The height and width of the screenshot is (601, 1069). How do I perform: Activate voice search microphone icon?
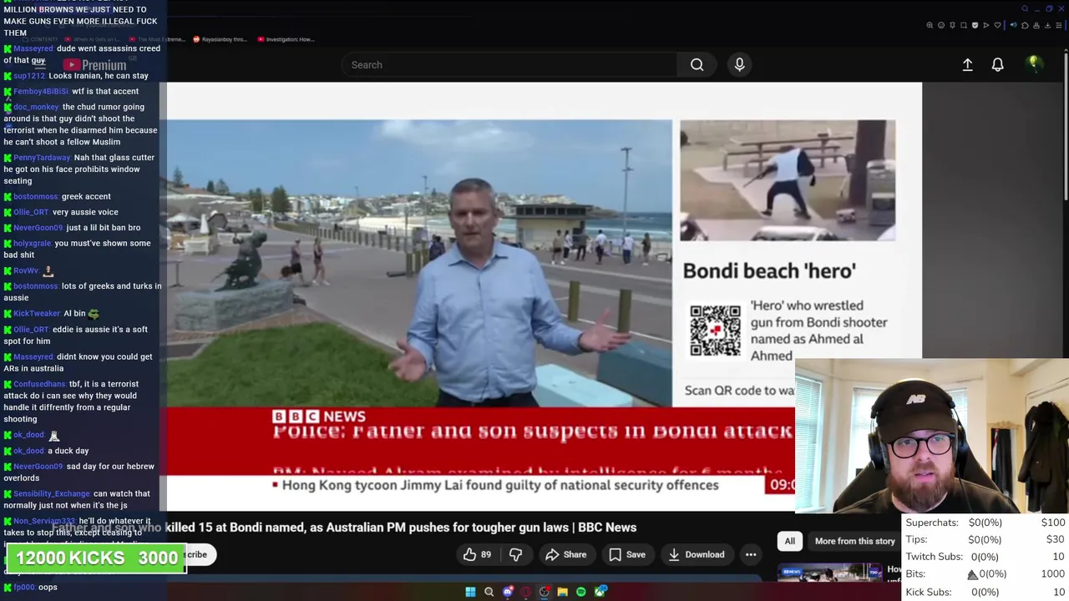(739, 64)
